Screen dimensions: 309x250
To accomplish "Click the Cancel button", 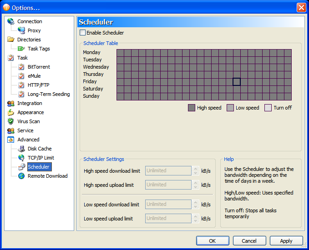I will tap(249, 241).
